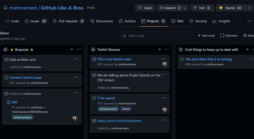Toggle the Starred button
Image resolution: width=254 pixels, height=139 pixels.
point(231,8)
